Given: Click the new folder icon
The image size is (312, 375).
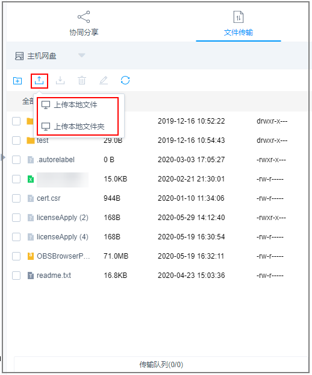Looking at the screenshot, I should [x=17, y=81].
